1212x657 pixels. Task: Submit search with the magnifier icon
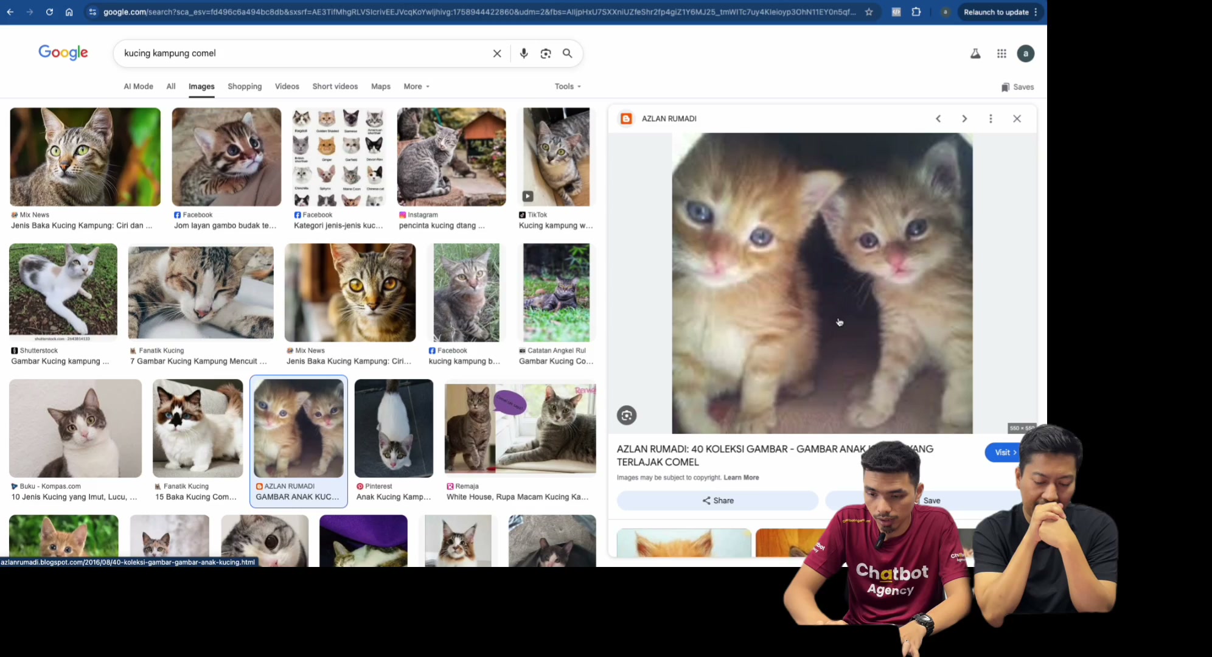(x=567, y=54)
